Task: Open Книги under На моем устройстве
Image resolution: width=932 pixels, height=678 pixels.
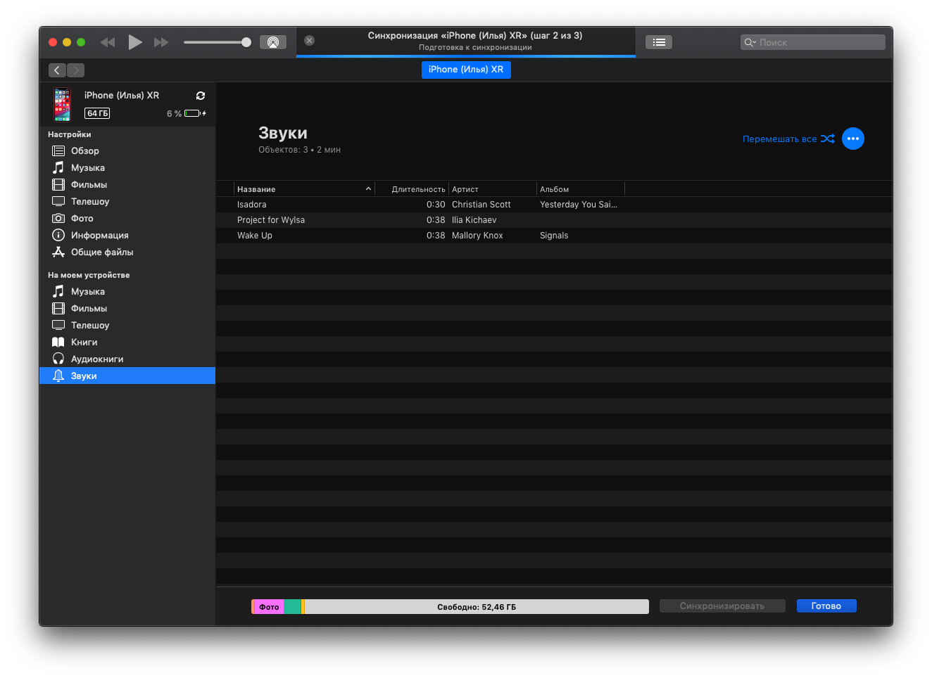Action: tap(84, 342)
